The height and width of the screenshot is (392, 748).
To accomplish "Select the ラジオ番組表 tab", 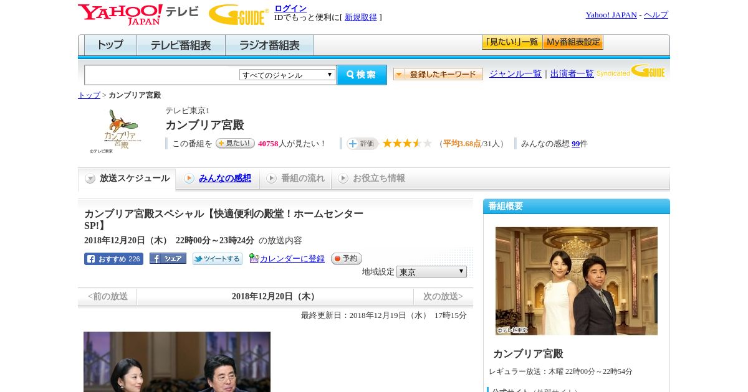I will pyautogui.click(x=270, y=45).
